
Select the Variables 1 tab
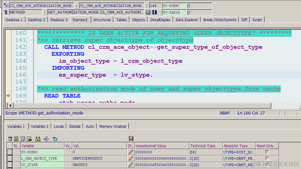tap(16, 126)
